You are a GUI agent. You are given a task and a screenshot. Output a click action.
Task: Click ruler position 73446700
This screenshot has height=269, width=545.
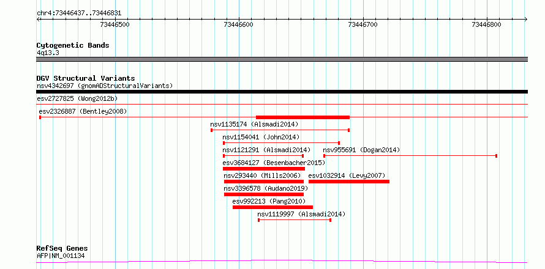[363, 24]
